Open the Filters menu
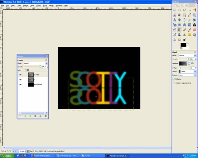Viewport: 198px width, 158px height. coord(51,6)
